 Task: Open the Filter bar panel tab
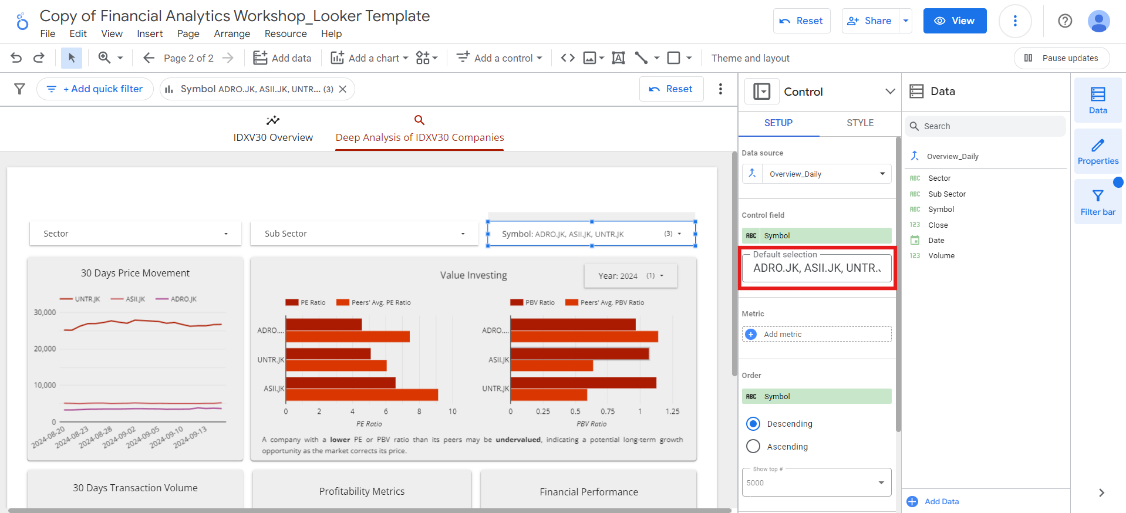coord(1098,202)
